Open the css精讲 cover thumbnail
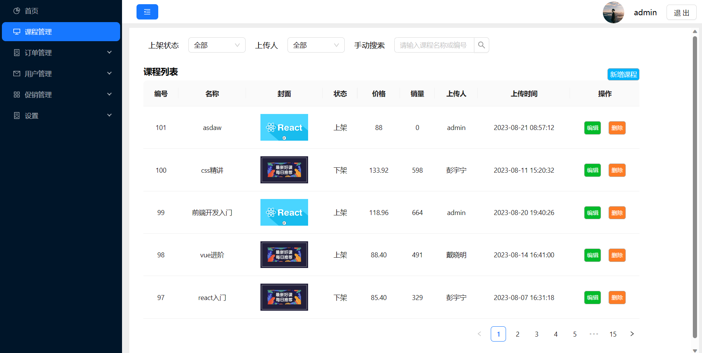The width and height of the screenshot is (702, 353). 284,170
